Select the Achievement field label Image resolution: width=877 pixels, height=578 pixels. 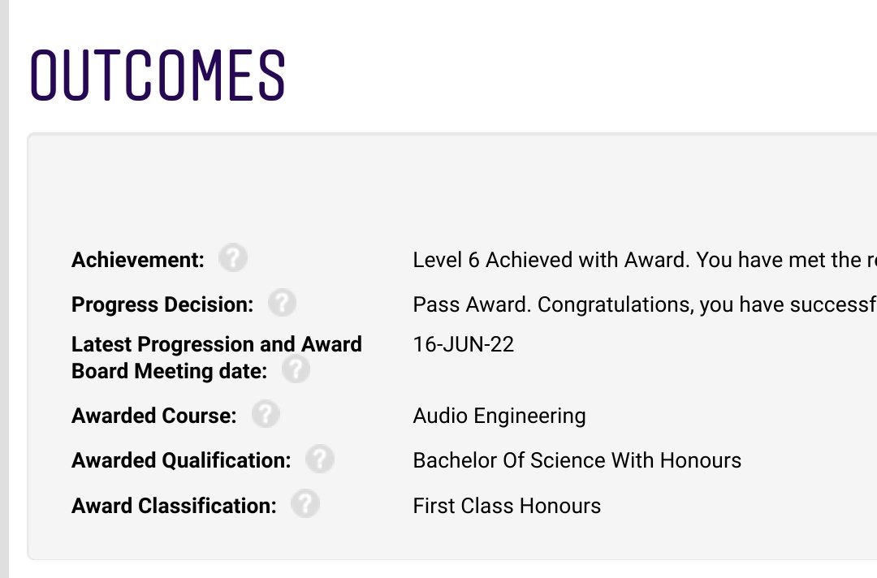coord(138,261)
